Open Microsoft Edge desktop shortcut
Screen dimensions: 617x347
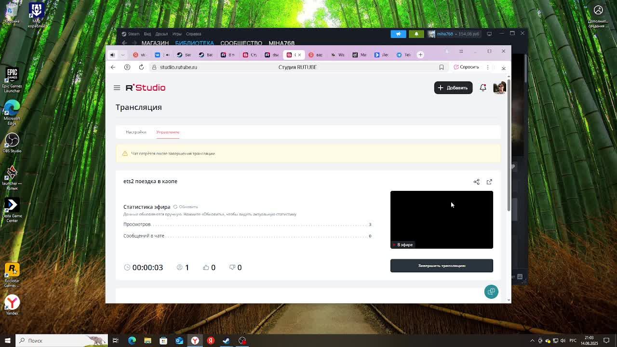[x=12, y=113]
